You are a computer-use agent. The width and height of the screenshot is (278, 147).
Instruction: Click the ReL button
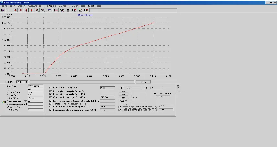[x=123, y=94]
